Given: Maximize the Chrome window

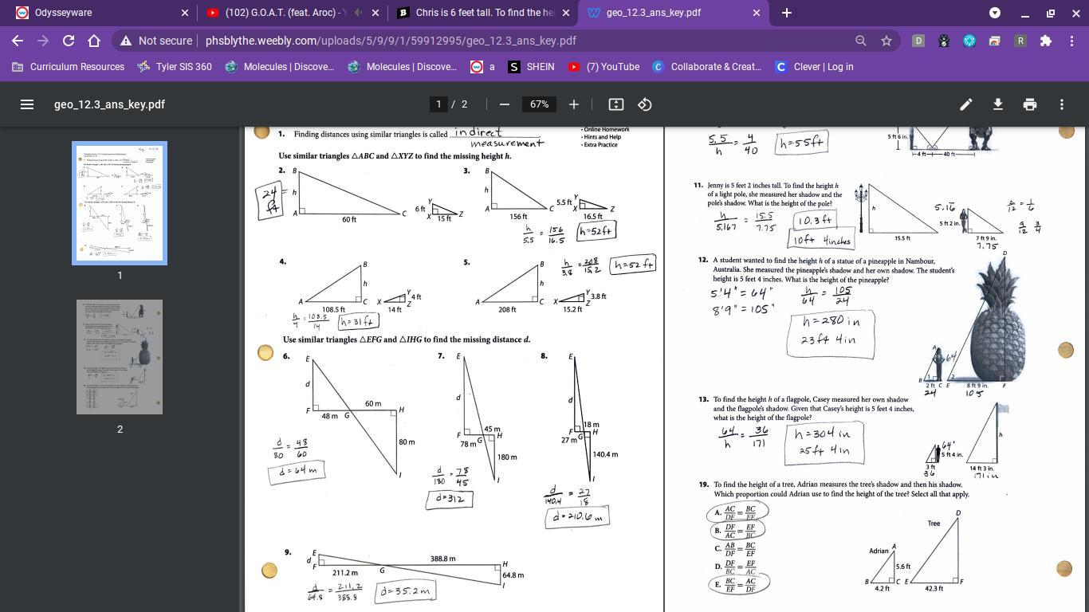Looking at the screenshot, I should [x=1050, y=13].
